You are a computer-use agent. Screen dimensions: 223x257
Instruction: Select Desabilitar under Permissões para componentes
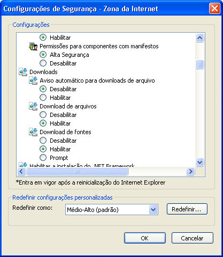pyautogui.click(x=43, y=63)
